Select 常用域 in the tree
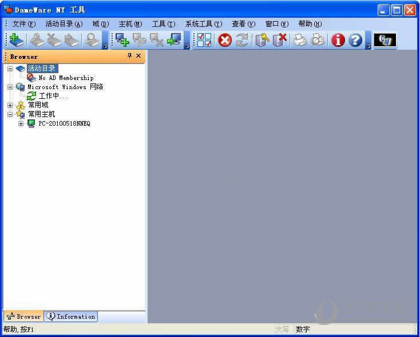420x337 pixels. [38, 105]
